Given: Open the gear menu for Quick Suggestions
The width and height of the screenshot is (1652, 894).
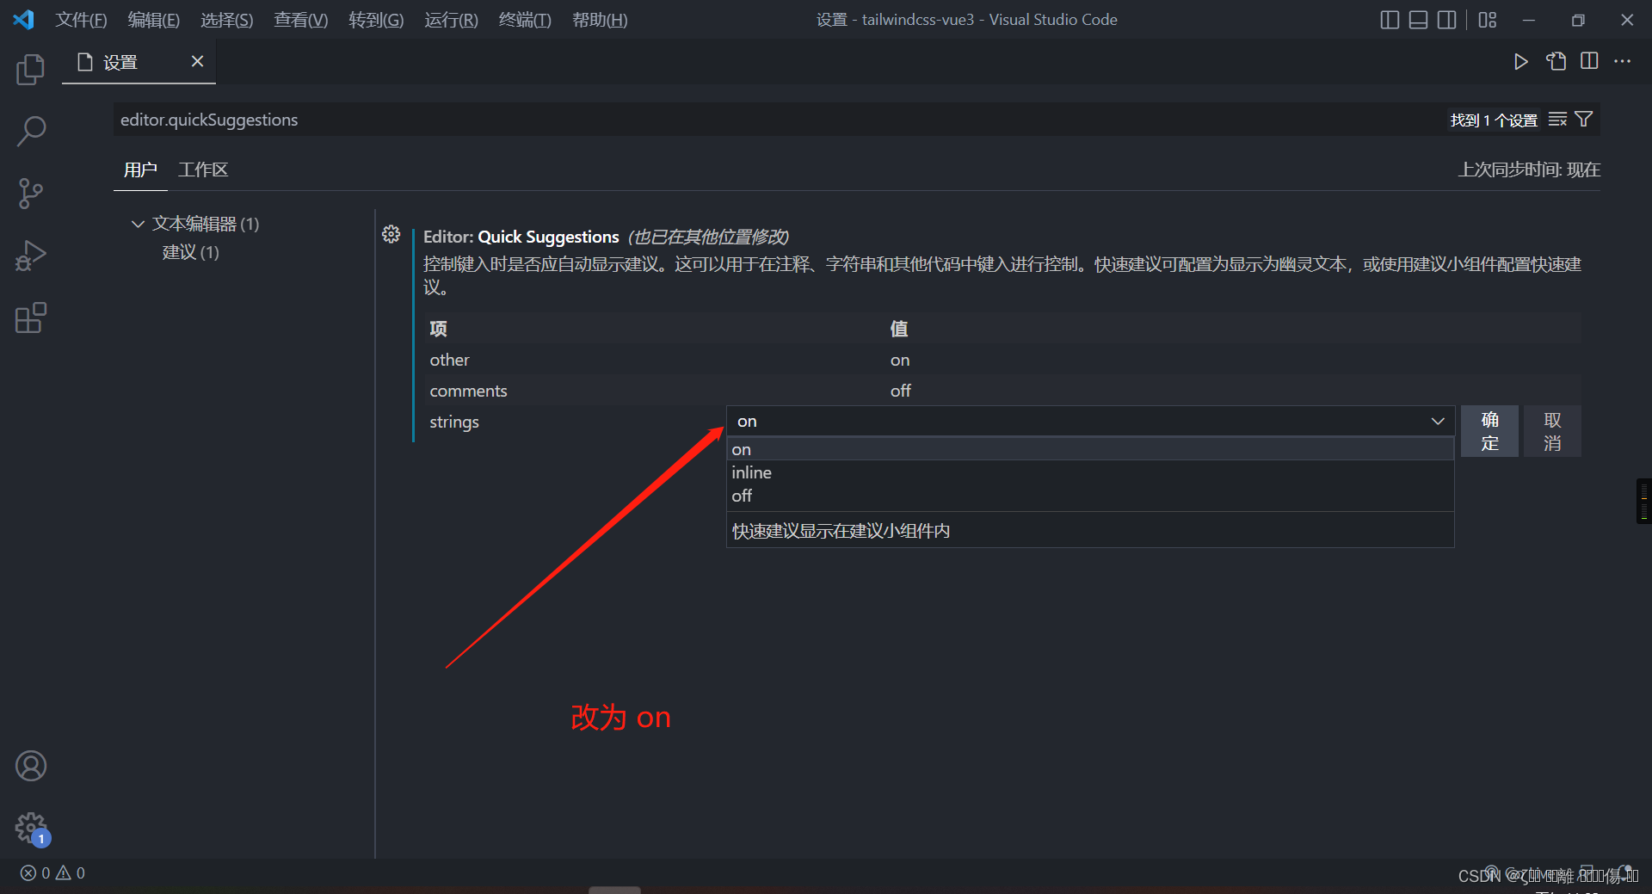Looking at the screenshot, I should pyautogui.click(x=391, y=234).
